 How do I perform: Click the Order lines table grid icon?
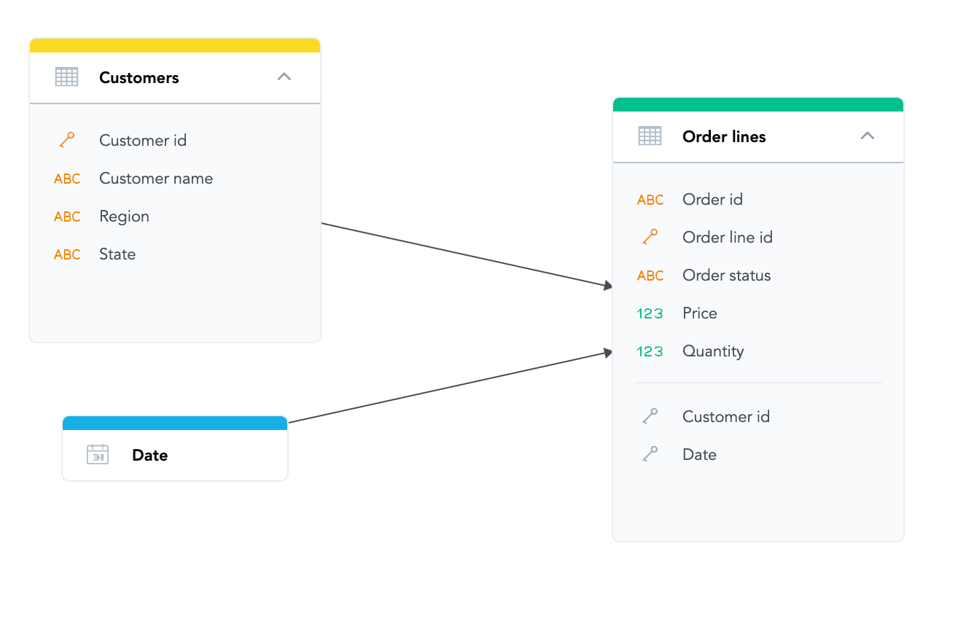(x=650, y=136)
